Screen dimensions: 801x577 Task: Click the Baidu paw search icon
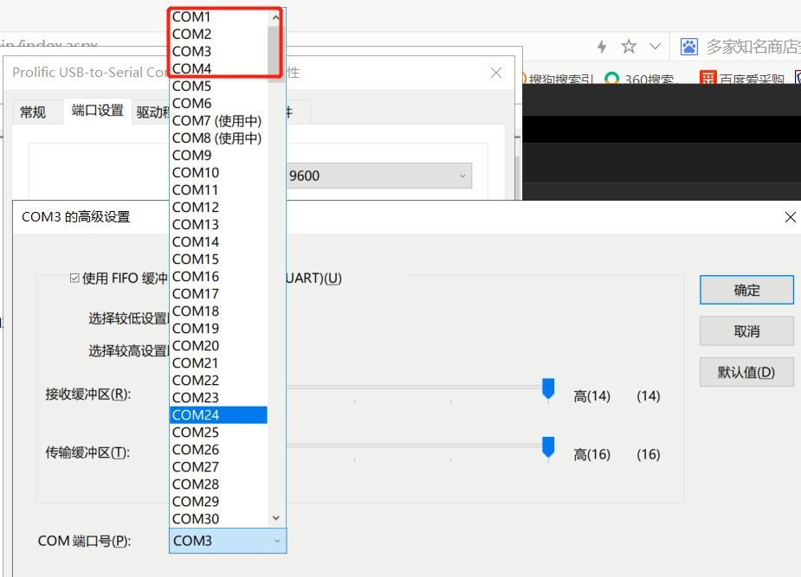point(688,46)
